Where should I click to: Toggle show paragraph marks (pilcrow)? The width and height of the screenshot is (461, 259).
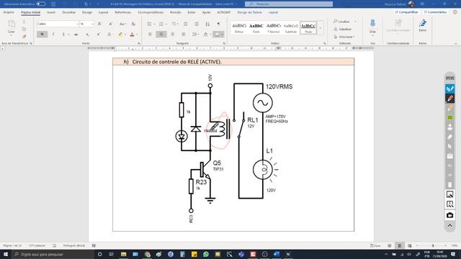coord(218,24)
